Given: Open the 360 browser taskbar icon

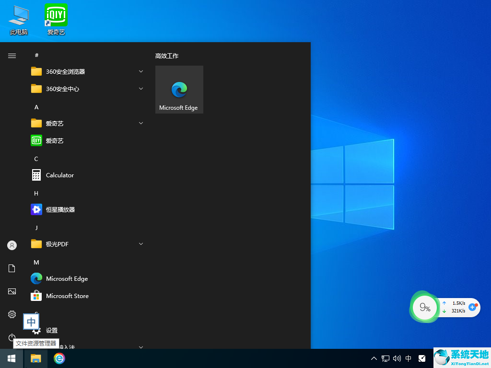Looking at the screenshot, I should tap(59, 358).
